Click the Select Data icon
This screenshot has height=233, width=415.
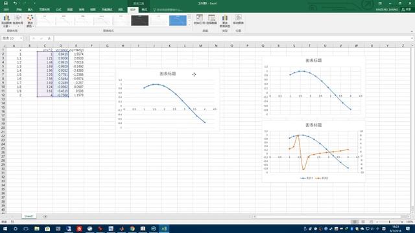coord(211,19)
